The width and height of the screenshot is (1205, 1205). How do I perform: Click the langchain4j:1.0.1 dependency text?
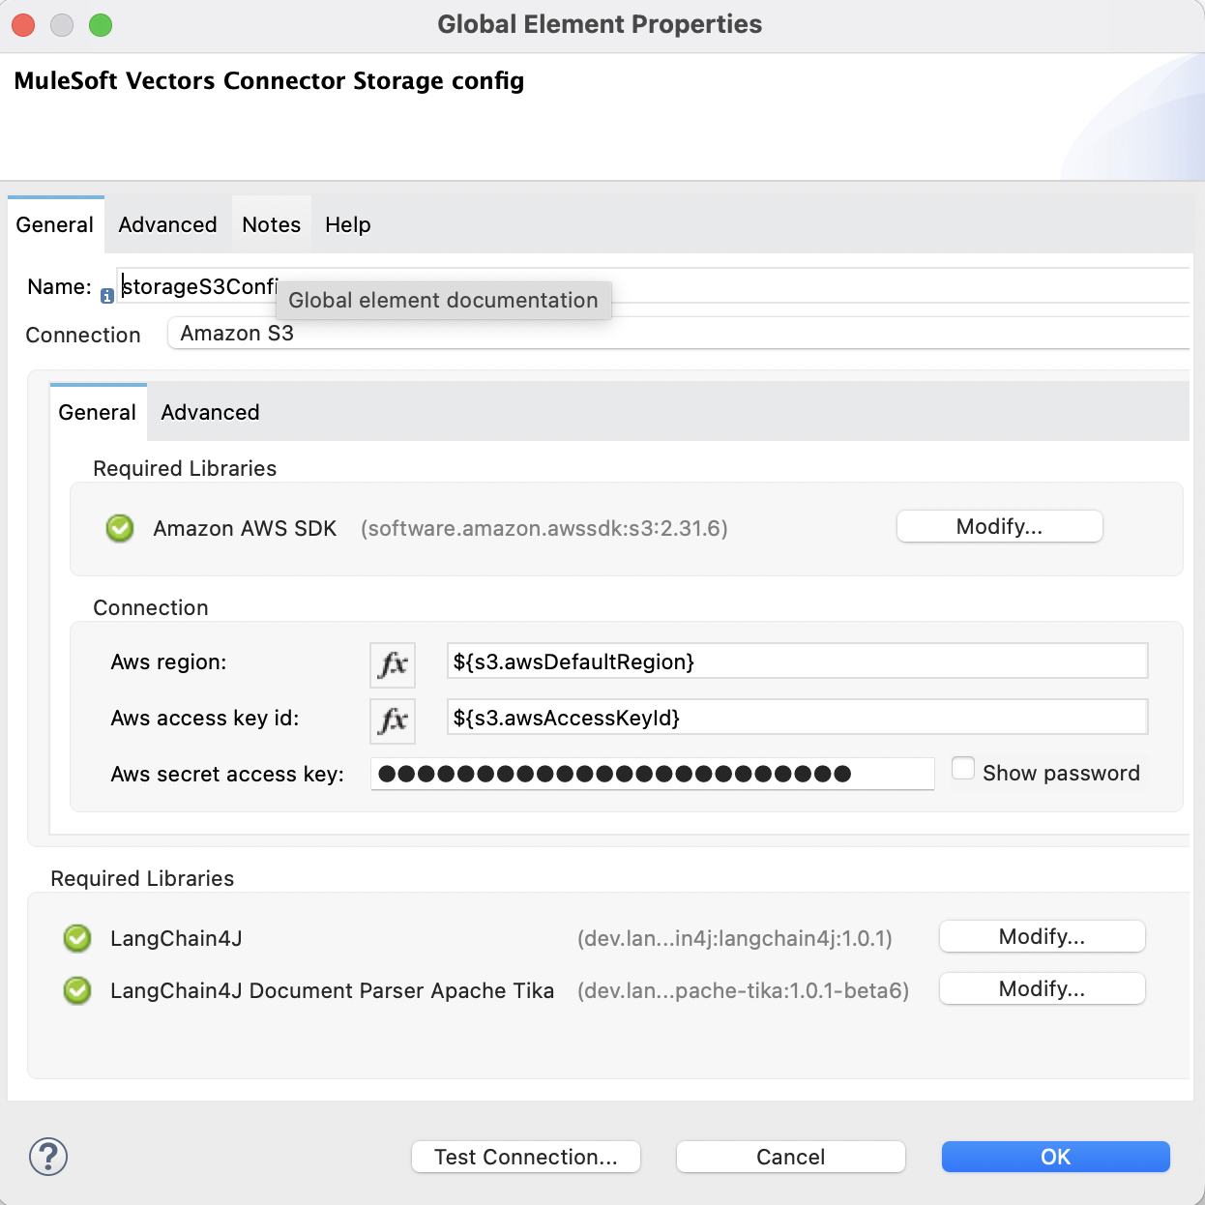point(735,938)
